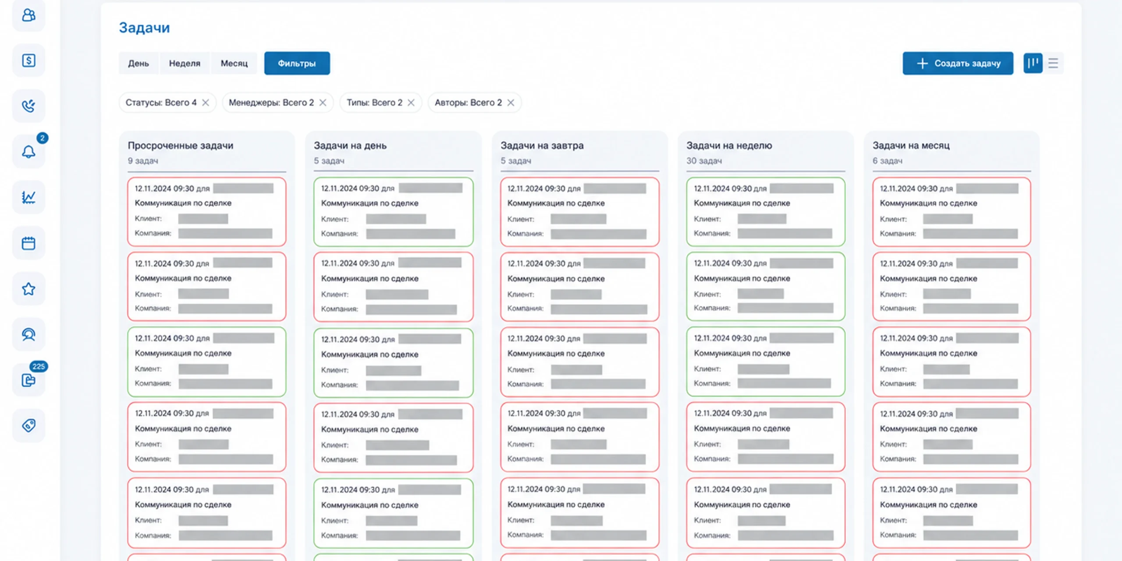Click Задачи на месяц column header

[x=911, y=146]
